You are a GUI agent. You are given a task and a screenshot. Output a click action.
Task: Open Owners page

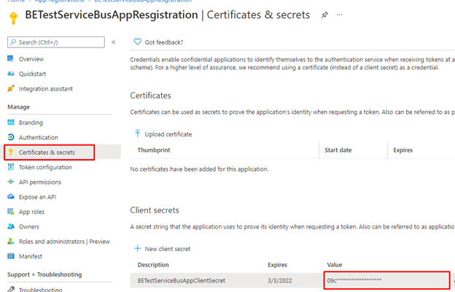(x=28, y=226)
